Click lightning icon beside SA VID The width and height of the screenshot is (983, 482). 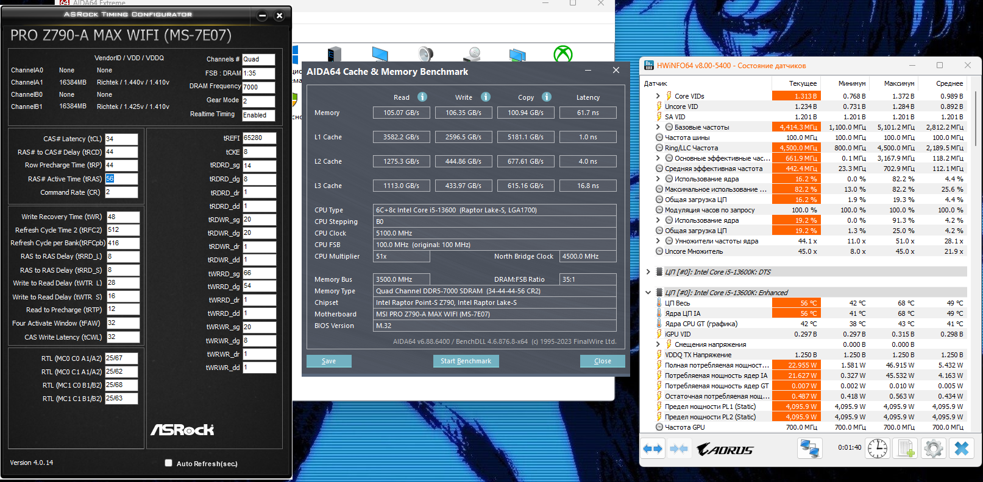coord(659,117)
